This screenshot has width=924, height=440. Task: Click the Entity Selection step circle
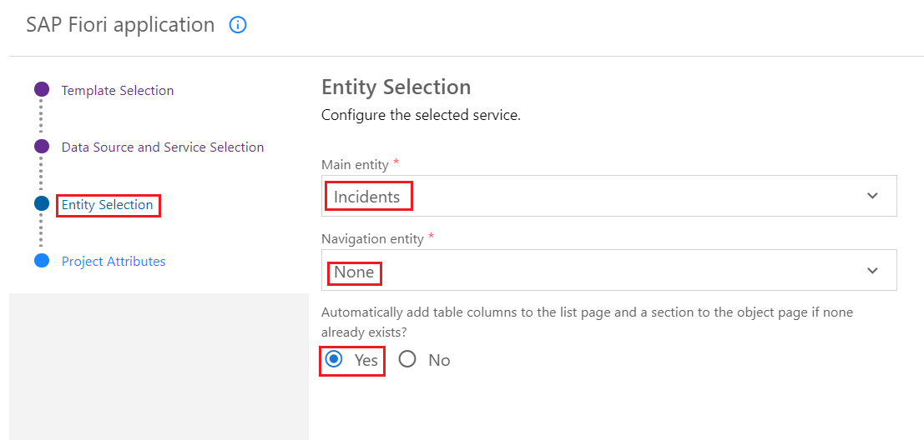click(42, 203)
